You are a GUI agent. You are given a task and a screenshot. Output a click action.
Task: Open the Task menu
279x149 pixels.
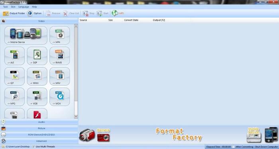coord(6,7)
